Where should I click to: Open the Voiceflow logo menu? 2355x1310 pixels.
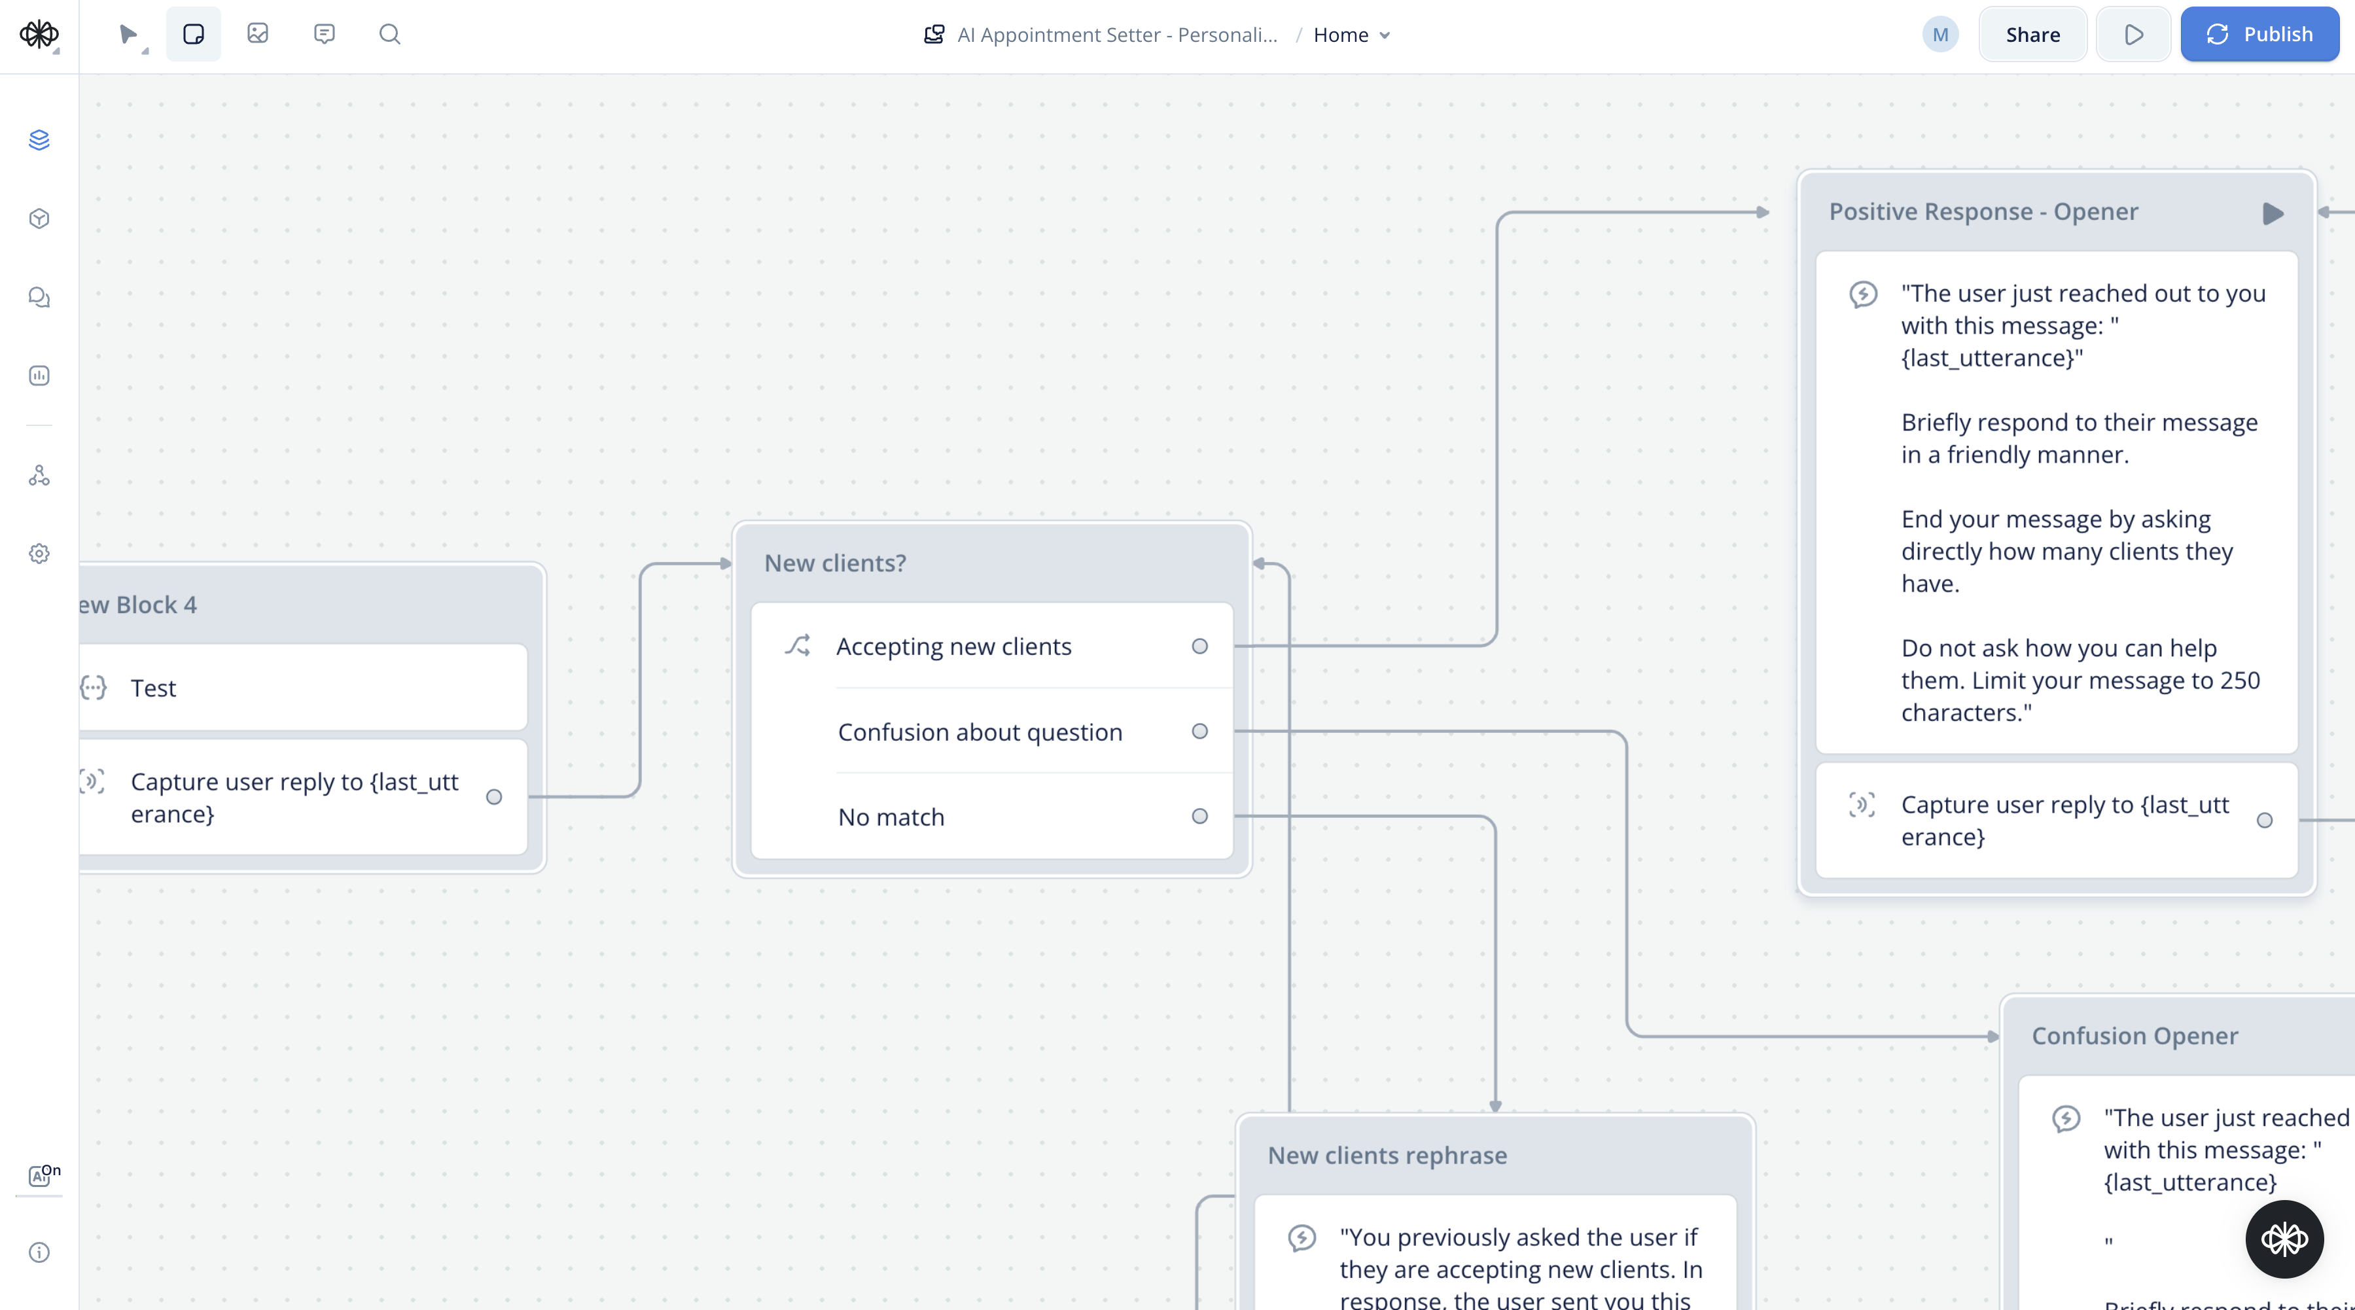(x=39, y=35)
